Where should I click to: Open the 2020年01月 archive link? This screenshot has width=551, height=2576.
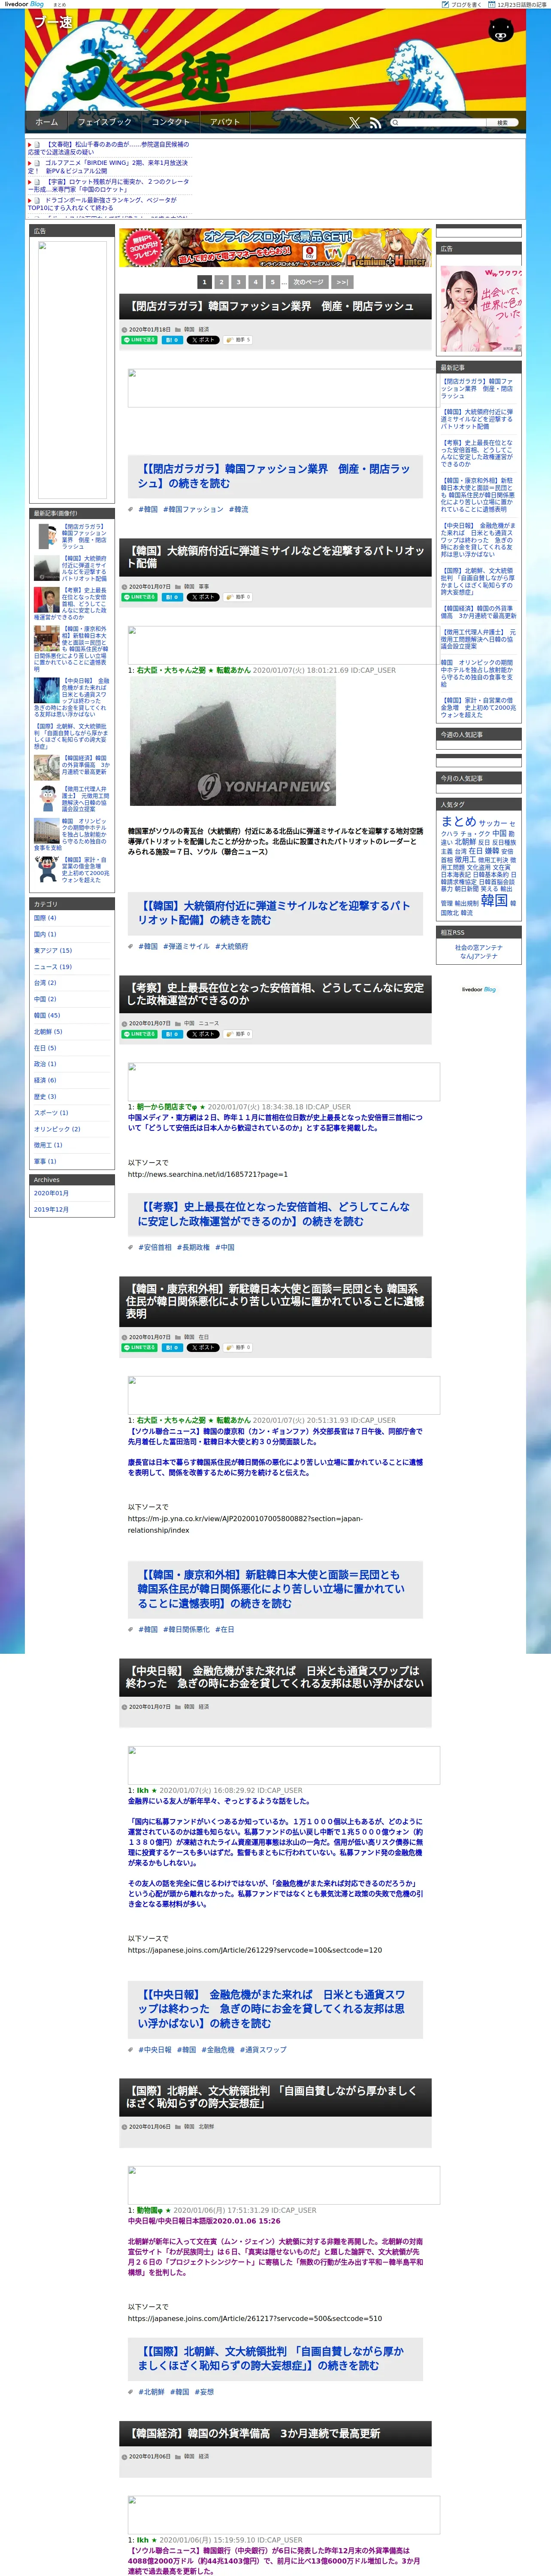click(51, 1193)
